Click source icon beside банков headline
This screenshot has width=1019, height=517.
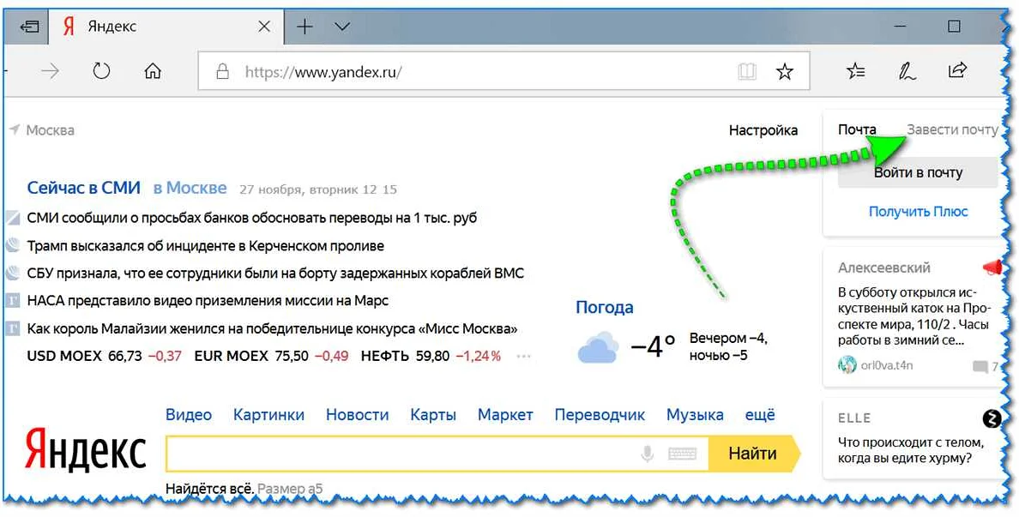[13, 219]
